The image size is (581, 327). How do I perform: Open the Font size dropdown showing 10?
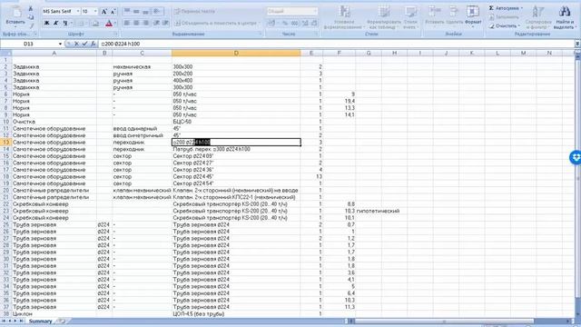click(95, 12)
